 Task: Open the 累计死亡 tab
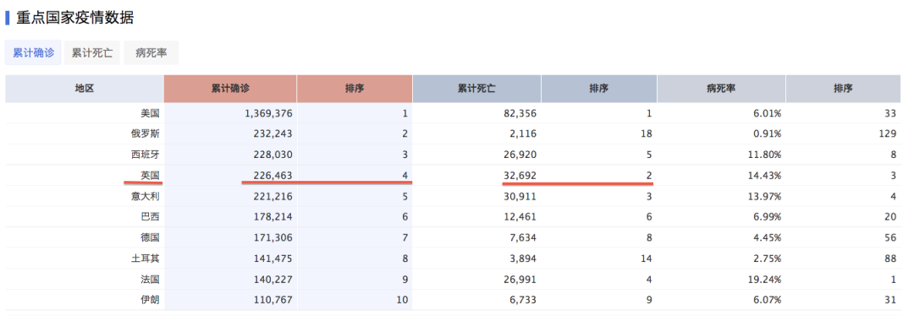coord(92,52)
